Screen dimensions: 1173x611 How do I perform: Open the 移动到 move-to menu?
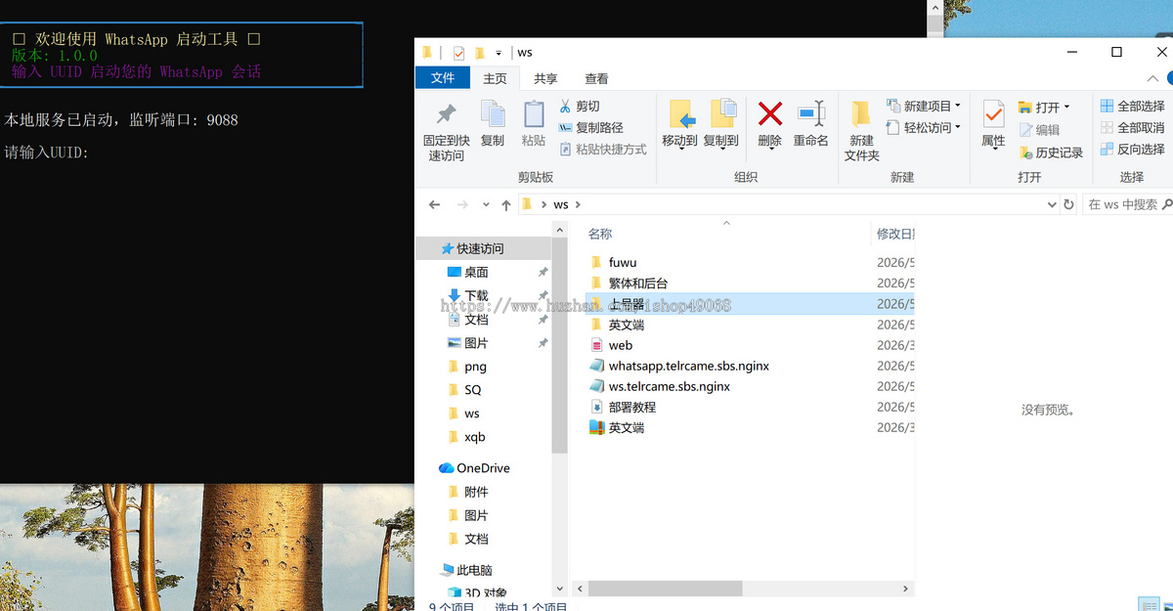[680, 124]
